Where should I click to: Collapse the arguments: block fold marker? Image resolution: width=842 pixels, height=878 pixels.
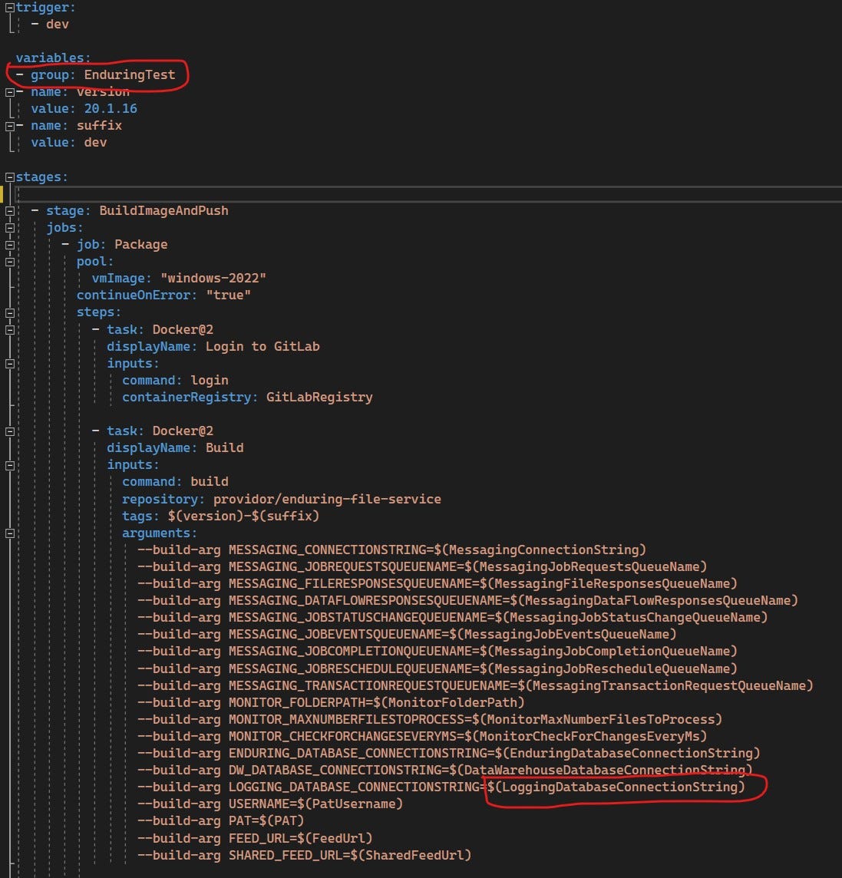coord(9,533)
